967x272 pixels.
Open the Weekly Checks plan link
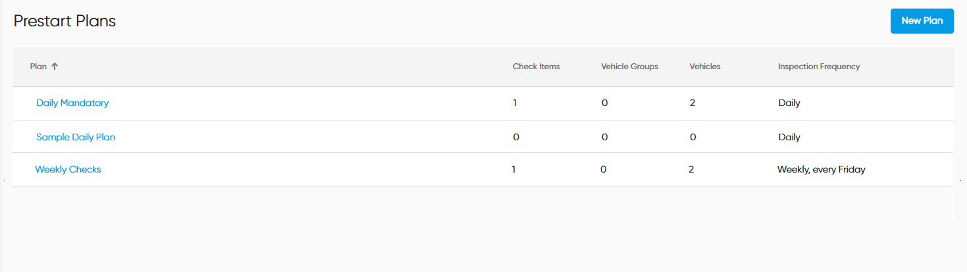pyautogui.click(x=68, y=169)
